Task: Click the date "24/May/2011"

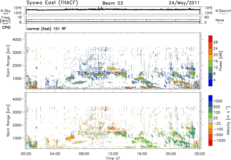Action: (x=184, y=3)
